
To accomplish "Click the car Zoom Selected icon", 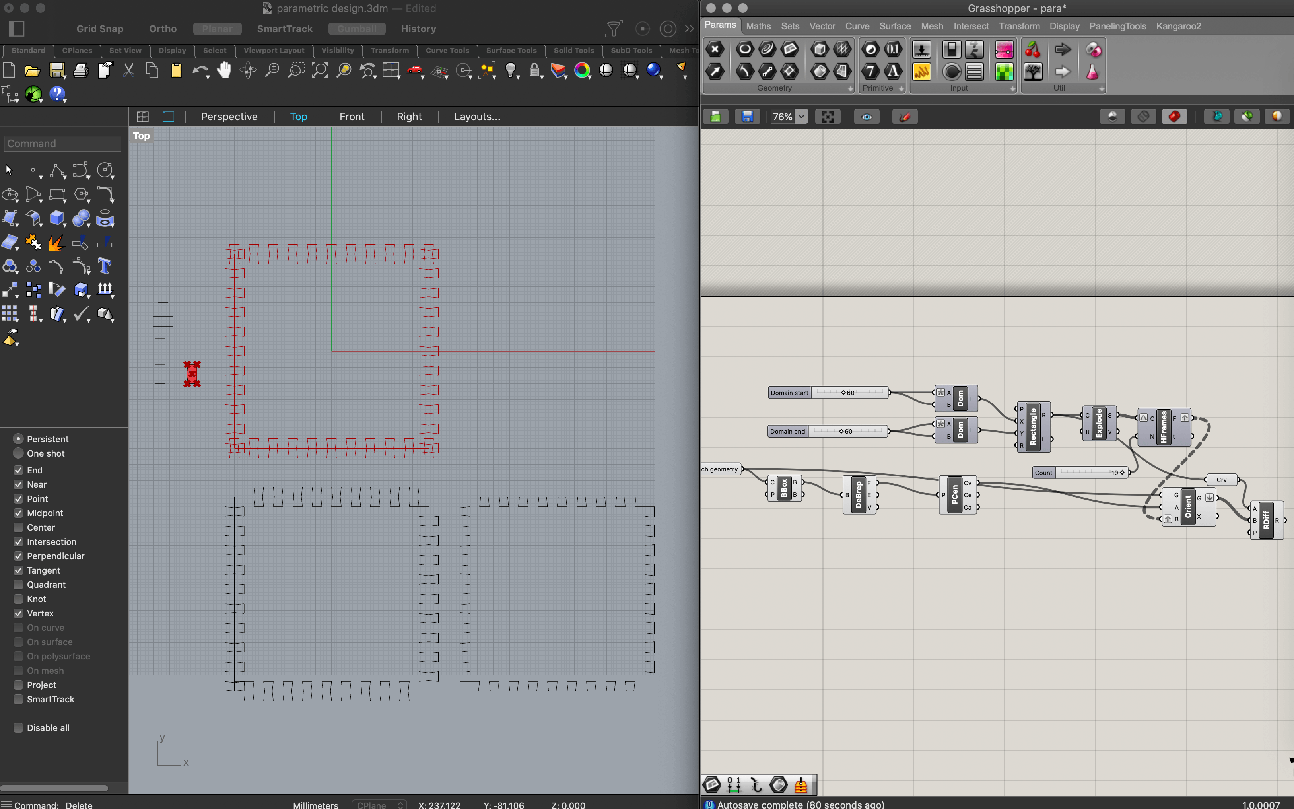I will (415, 70).
